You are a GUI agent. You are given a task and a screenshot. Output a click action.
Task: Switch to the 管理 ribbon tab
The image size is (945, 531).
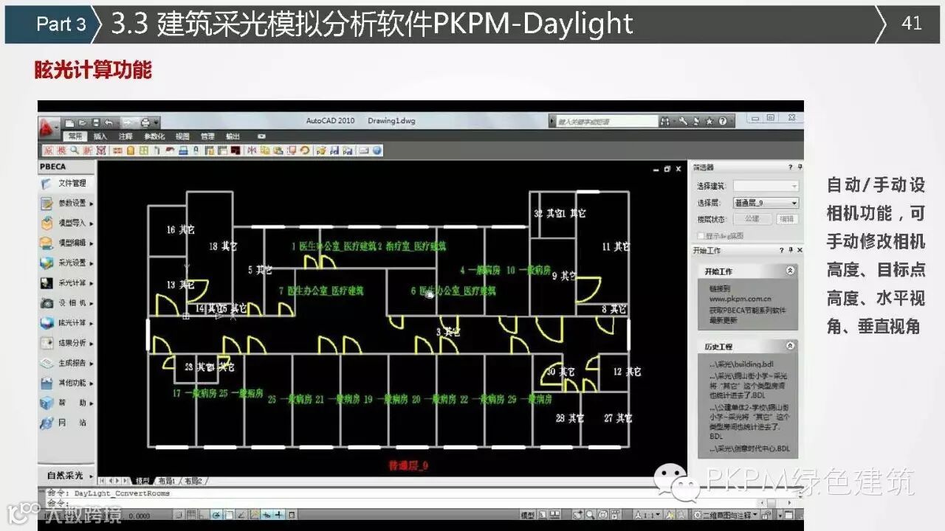pyautogui.click(x=207, y=136)
